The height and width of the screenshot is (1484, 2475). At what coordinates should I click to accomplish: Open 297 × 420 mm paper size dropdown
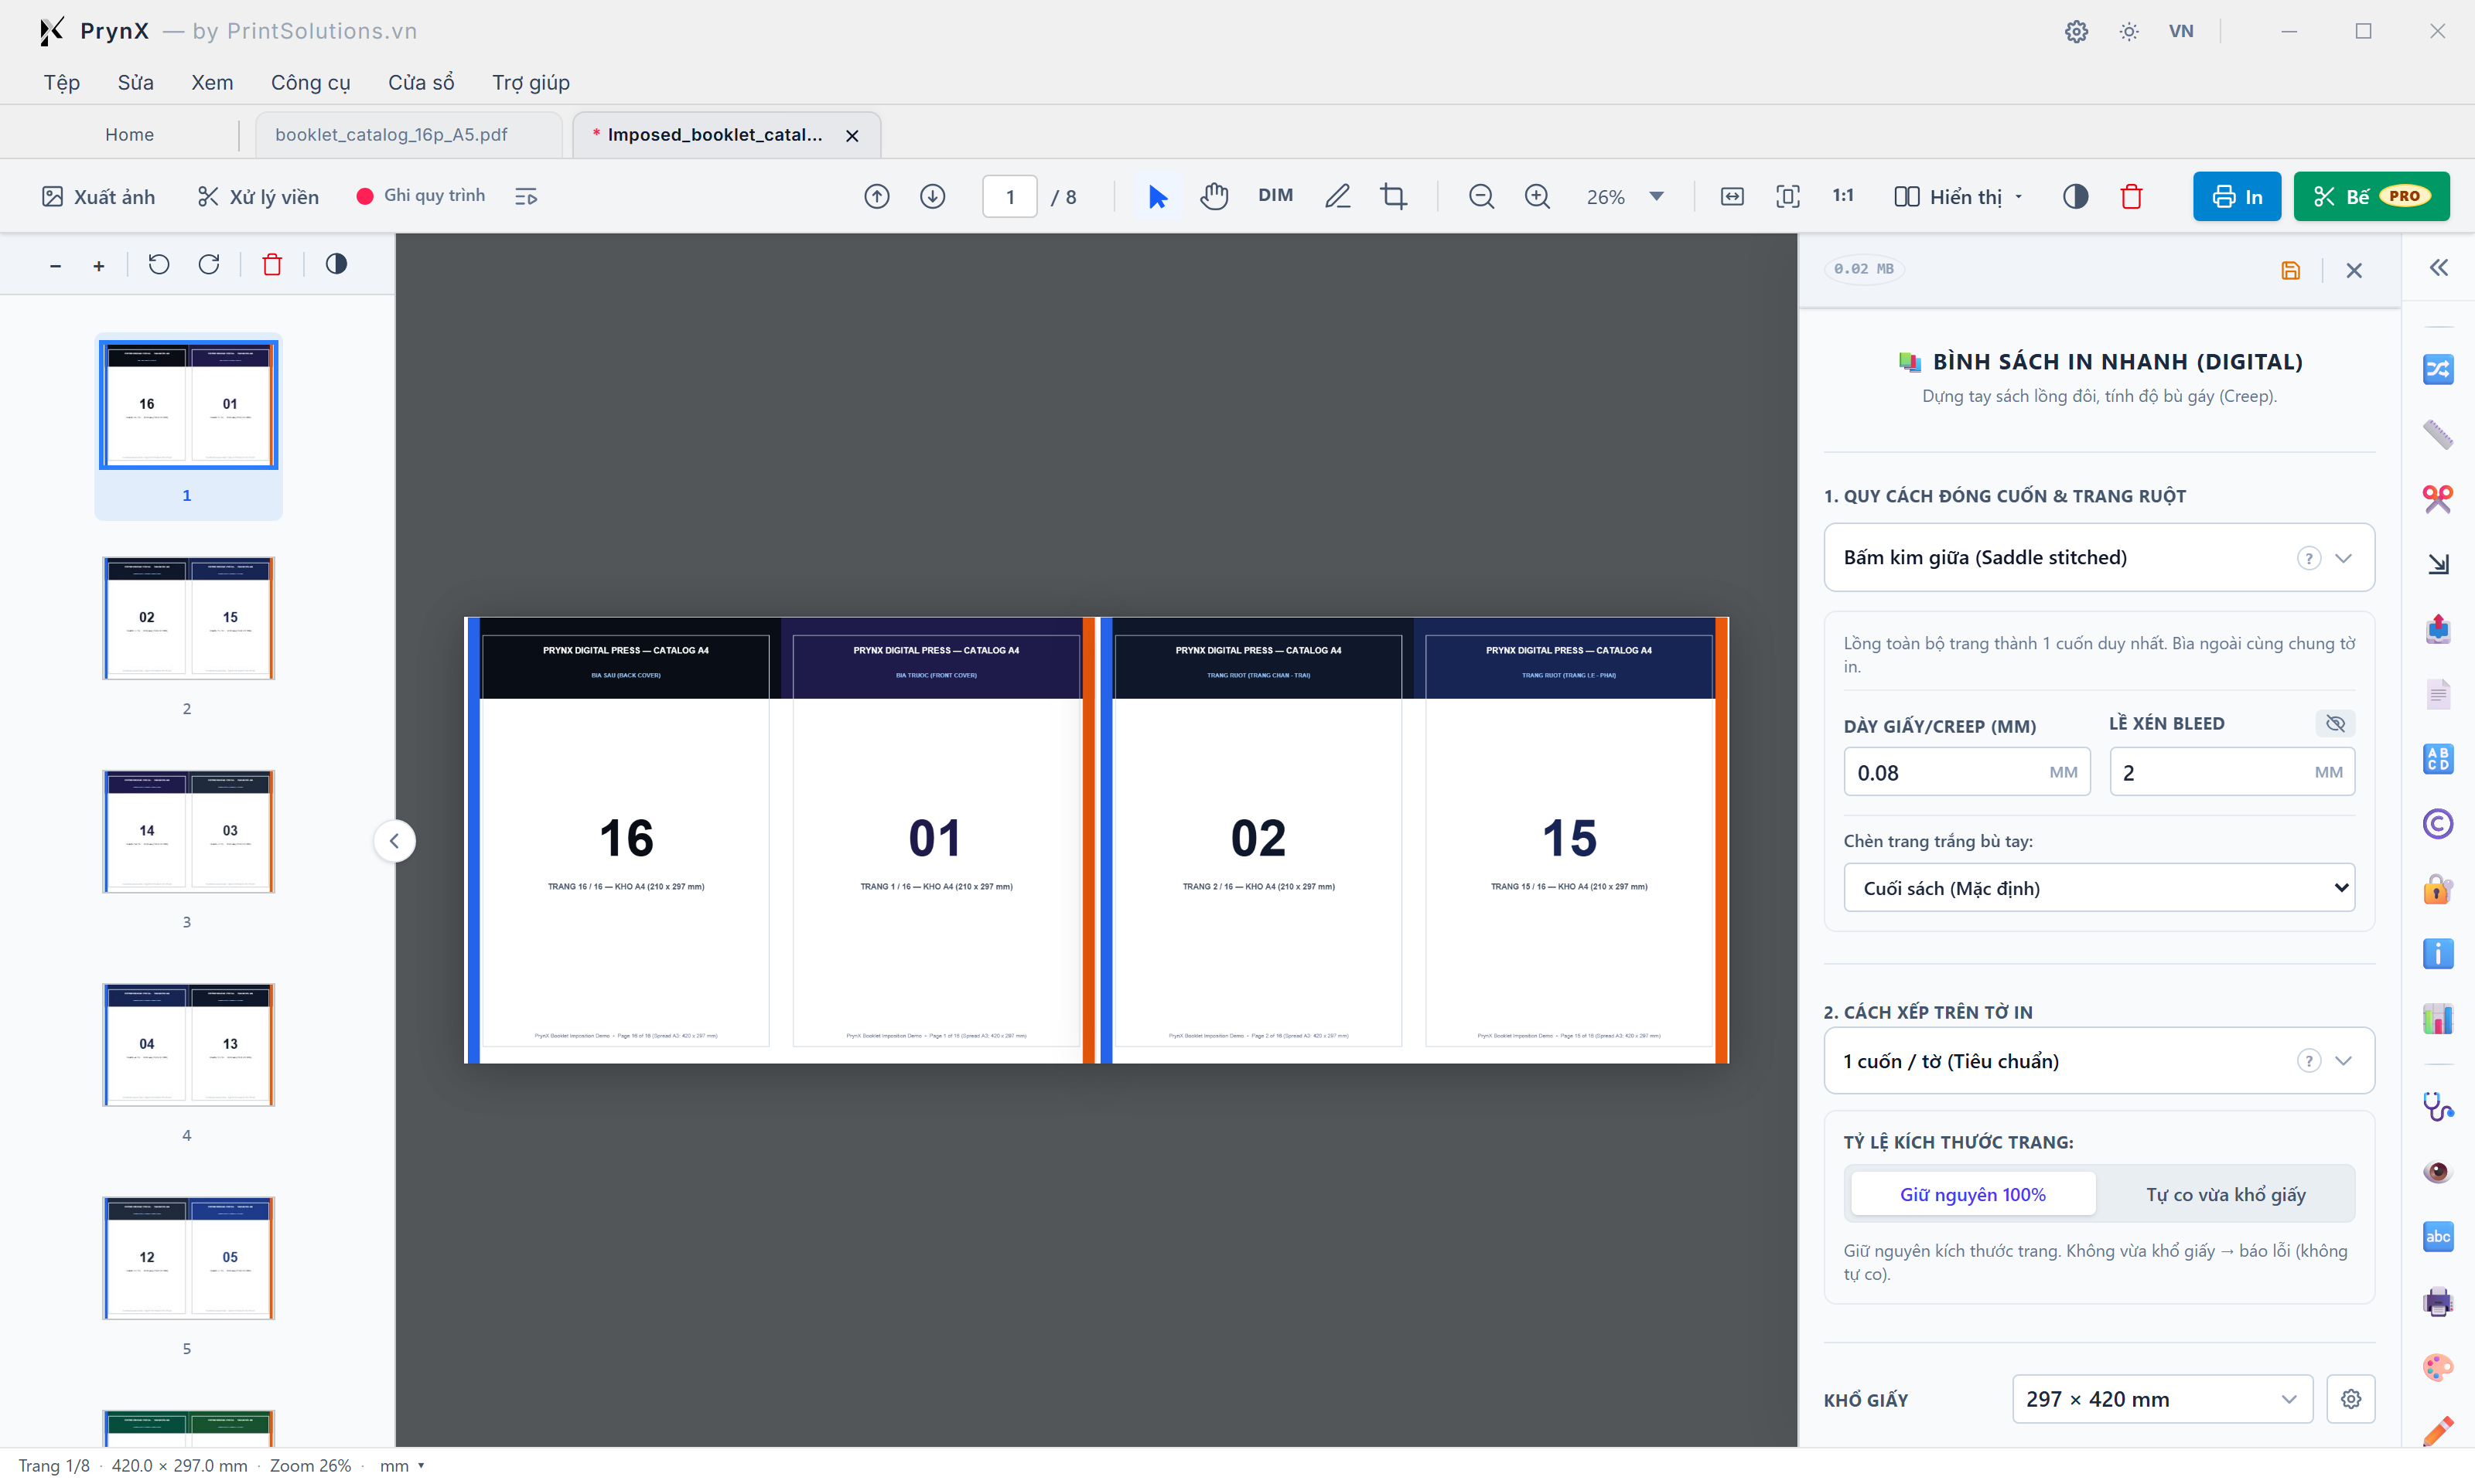(x=2161, y=1399)
